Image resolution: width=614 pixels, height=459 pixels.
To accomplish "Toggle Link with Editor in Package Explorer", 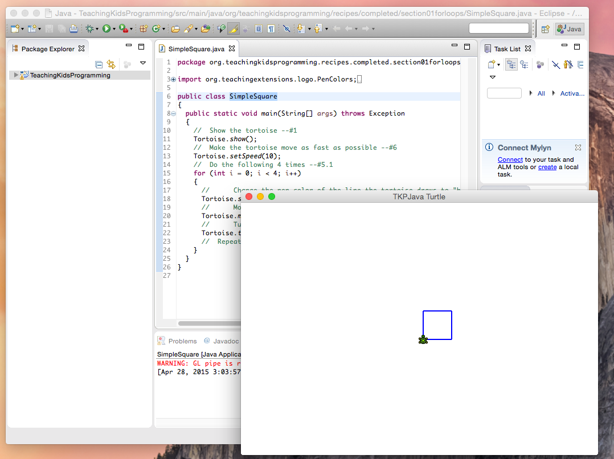I will click(x=111, y=64).
